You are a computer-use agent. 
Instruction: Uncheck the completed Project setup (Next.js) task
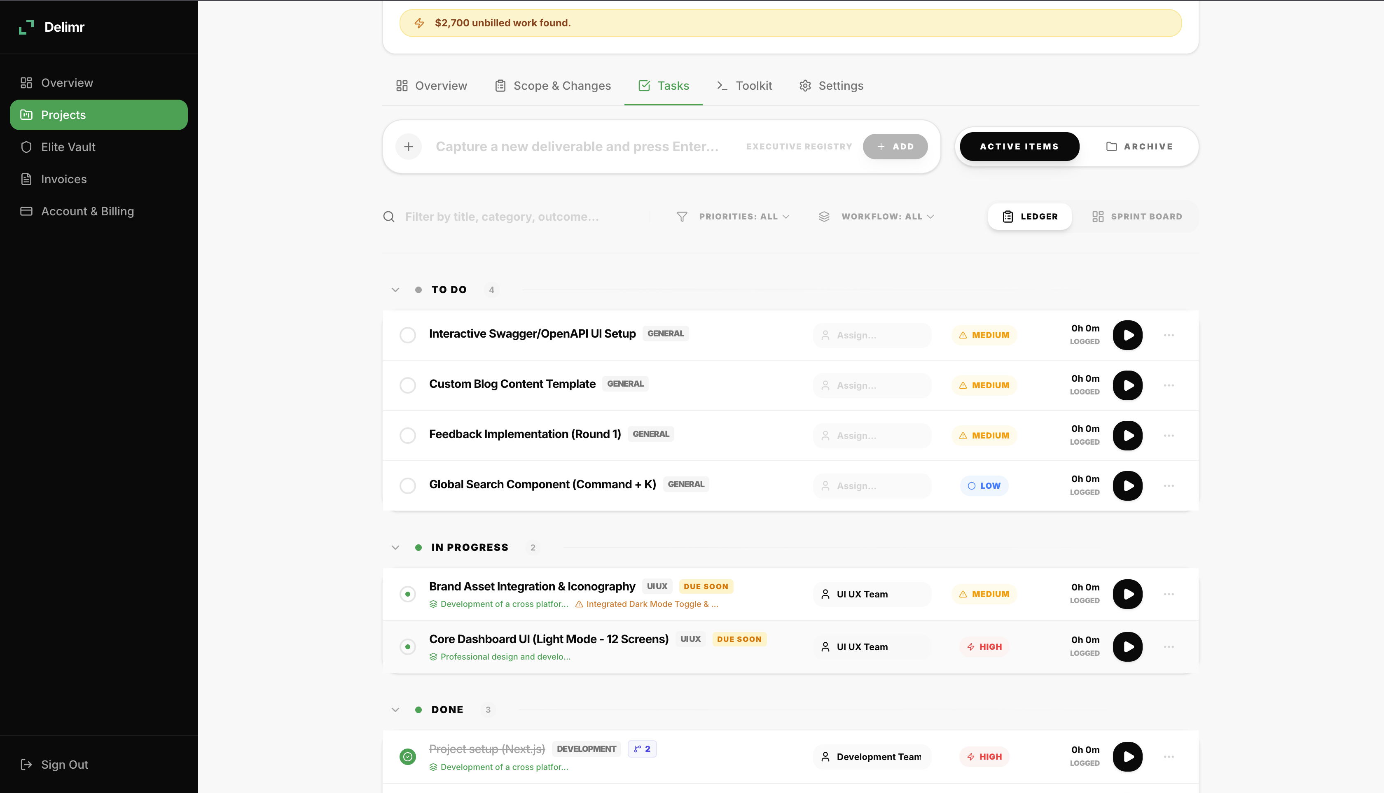[x=407, y=756]
